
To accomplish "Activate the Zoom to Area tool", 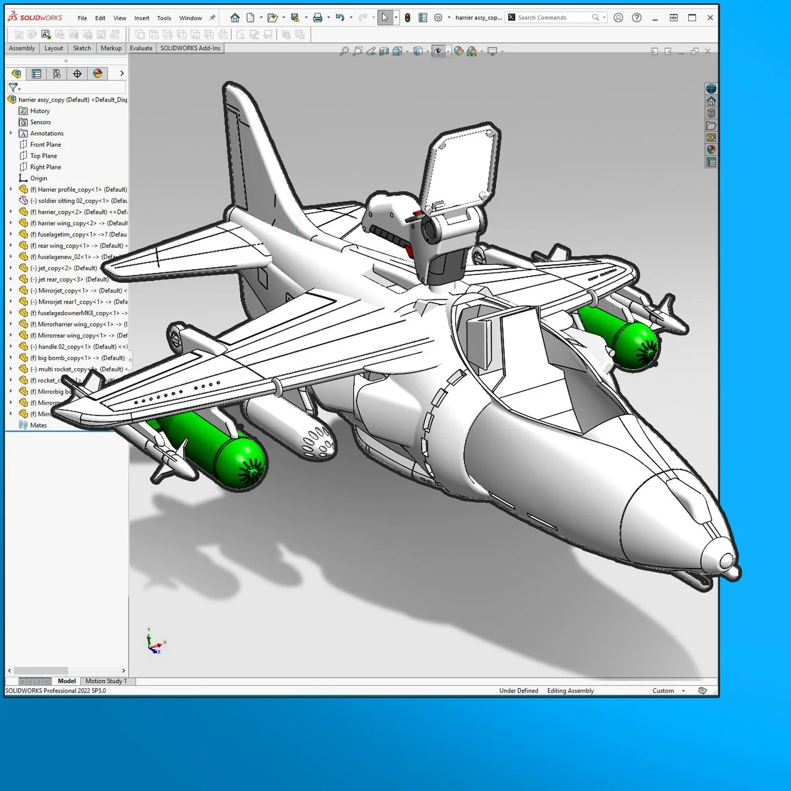I will point(358,51).
